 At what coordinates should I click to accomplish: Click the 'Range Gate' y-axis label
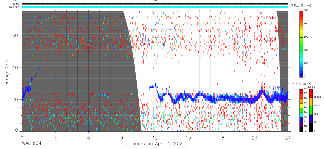(7, 71)
